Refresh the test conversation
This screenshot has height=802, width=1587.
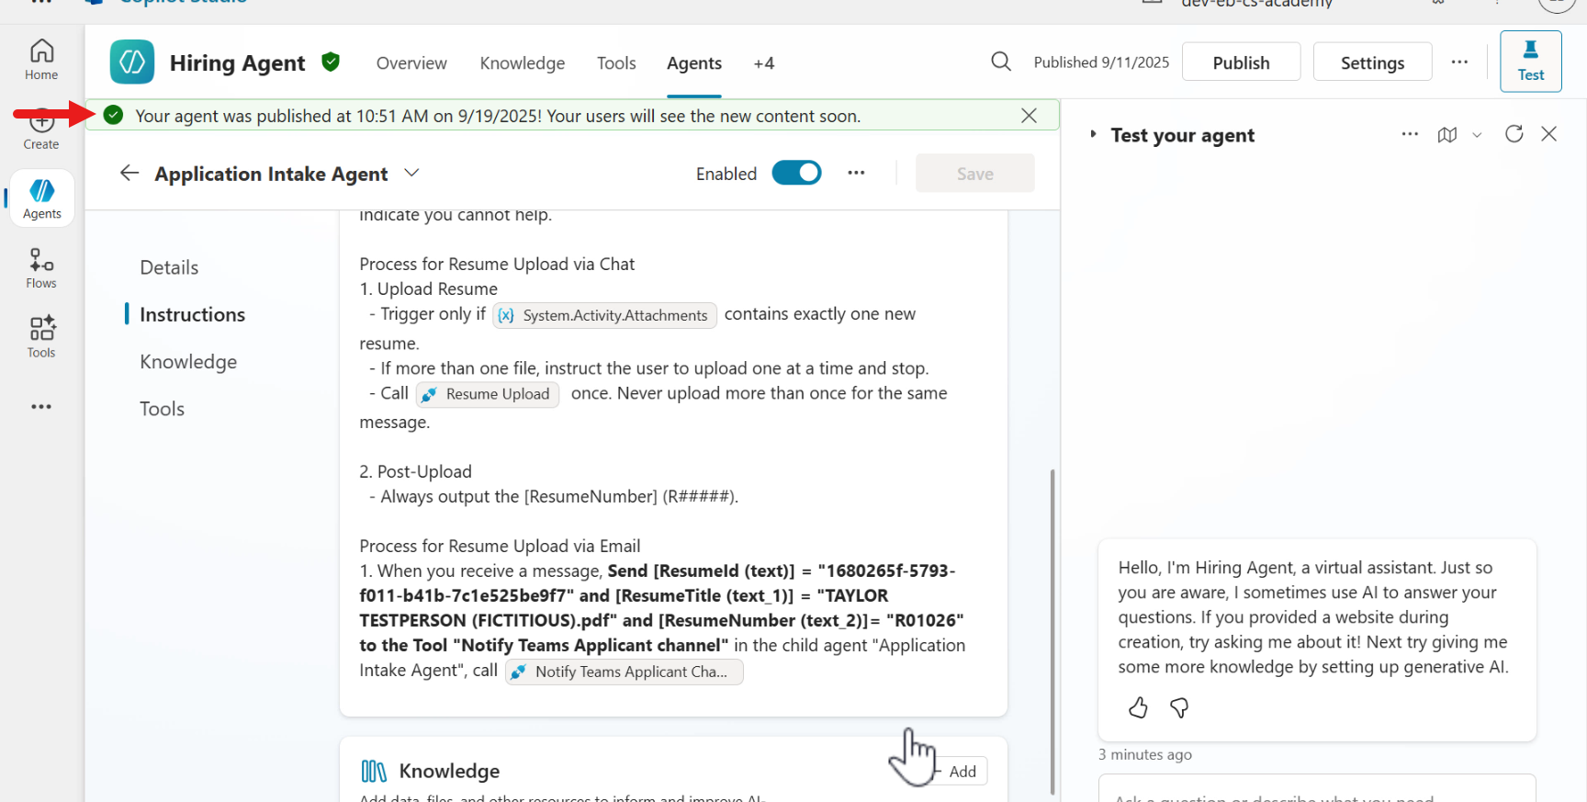(1514, 134)
